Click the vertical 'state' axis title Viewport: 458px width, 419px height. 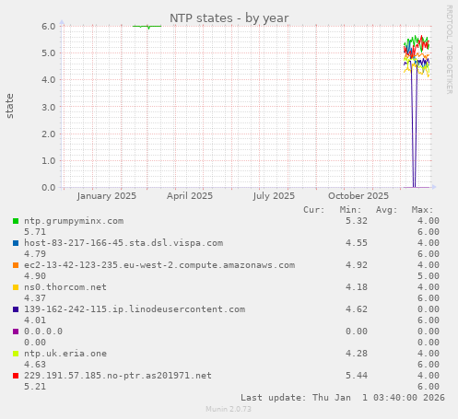pos(10,106)
